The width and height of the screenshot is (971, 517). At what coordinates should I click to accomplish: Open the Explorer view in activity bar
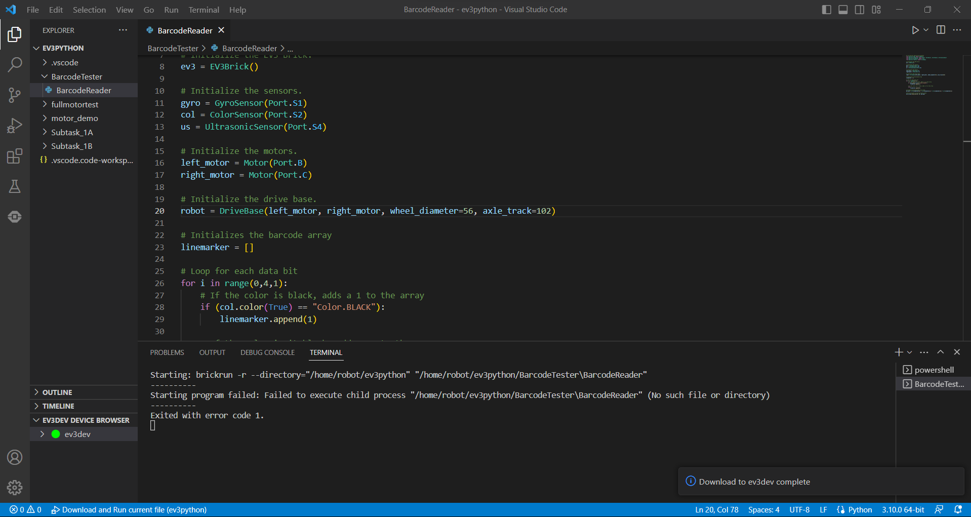15,34
